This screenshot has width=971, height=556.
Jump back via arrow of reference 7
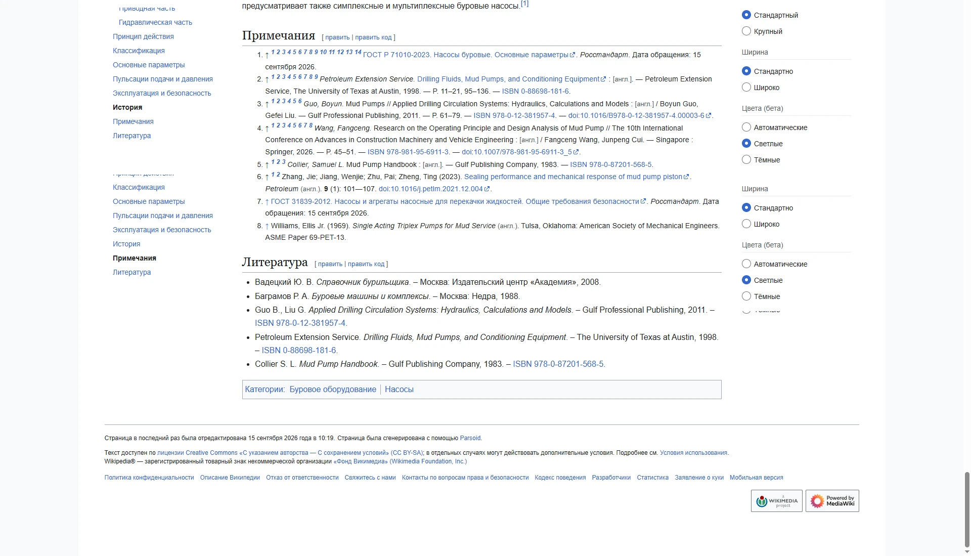pyautogui.click(x=267, y=201)
